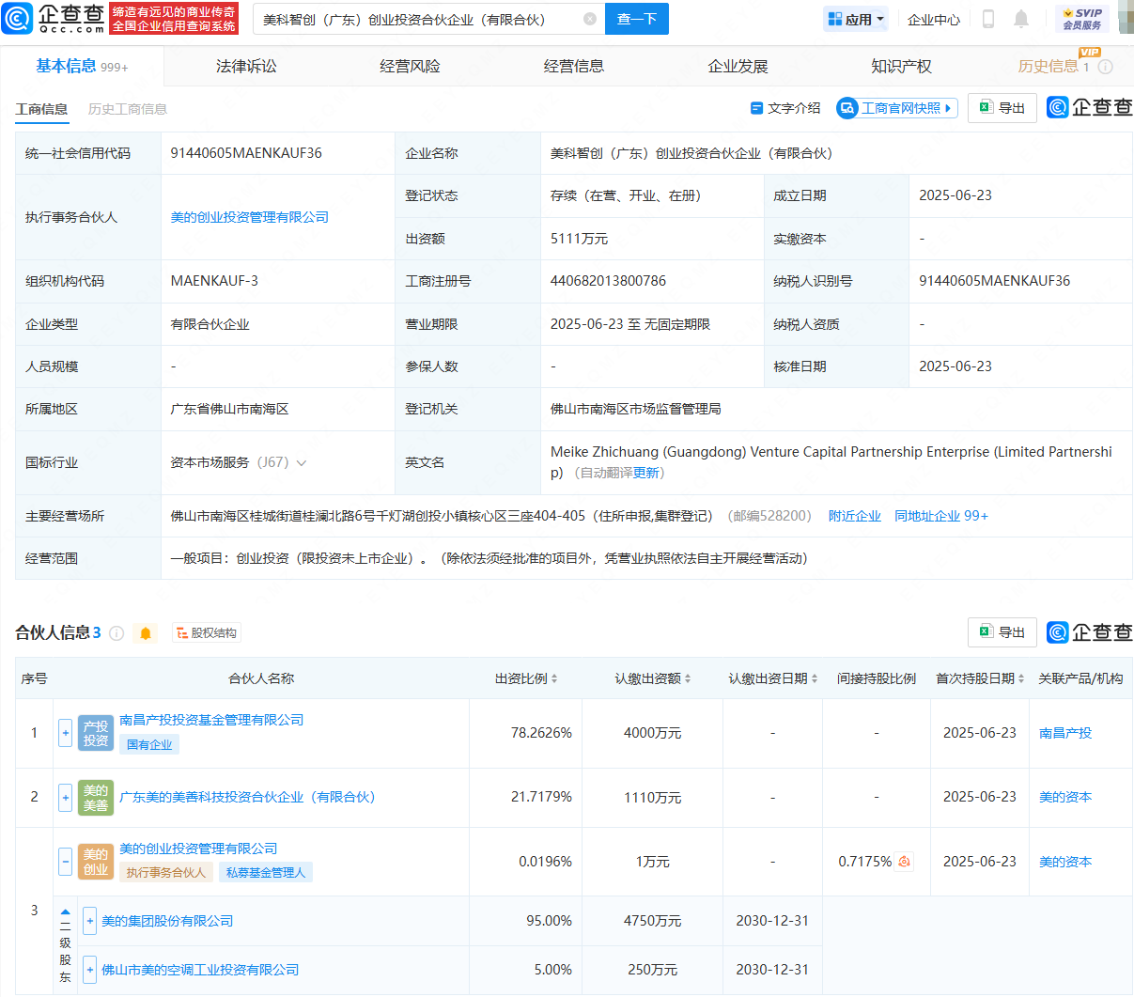The height and width of the screenshot is (997, 1134).
Task: Click the 美的创业 logo tile
Action: coord(96,862)
